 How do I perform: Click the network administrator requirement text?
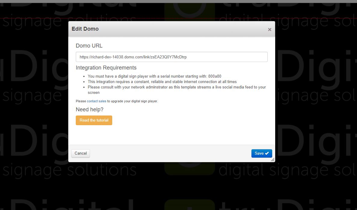pos(177,90)
